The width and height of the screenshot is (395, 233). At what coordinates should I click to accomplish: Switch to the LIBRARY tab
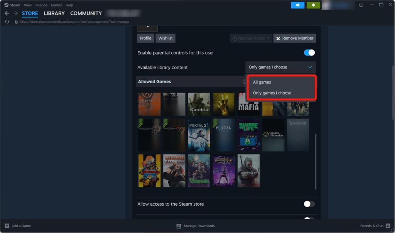(54, 13)
